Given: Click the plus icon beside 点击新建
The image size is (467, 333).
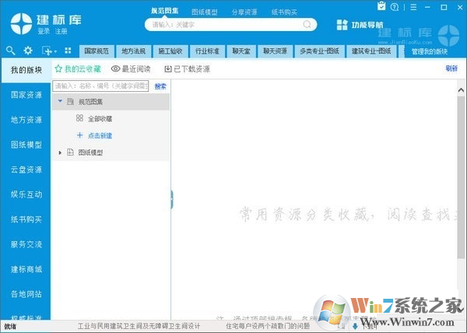Looking at the screenshot, I should click(79, 135).
